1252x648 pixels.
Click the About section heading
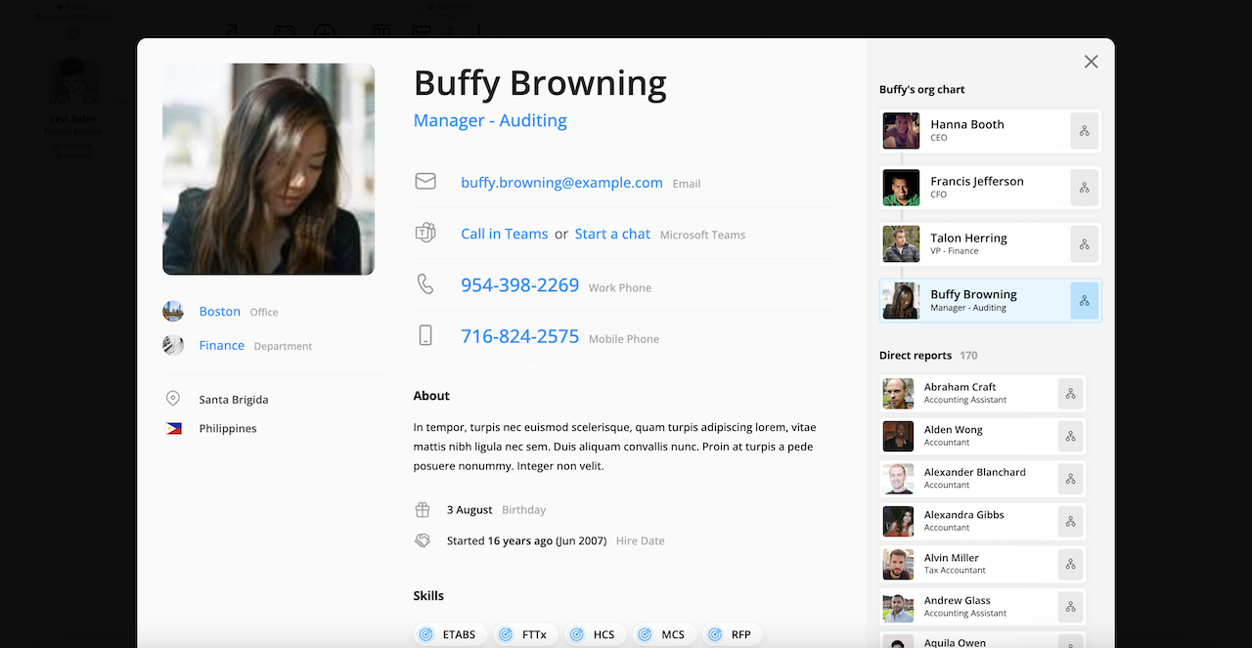(431, 396)
